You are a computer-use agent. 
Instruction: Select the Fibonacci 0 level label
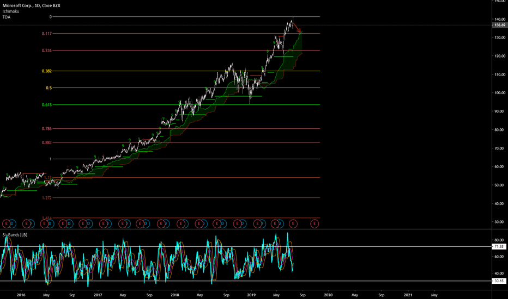[x=51, y=16]
